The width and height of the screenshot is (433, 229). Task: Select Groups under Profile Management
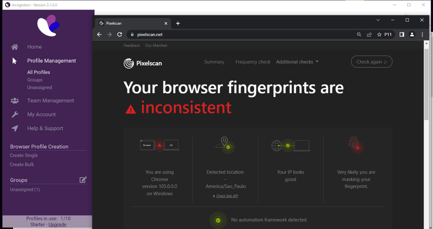coord(35,80)
